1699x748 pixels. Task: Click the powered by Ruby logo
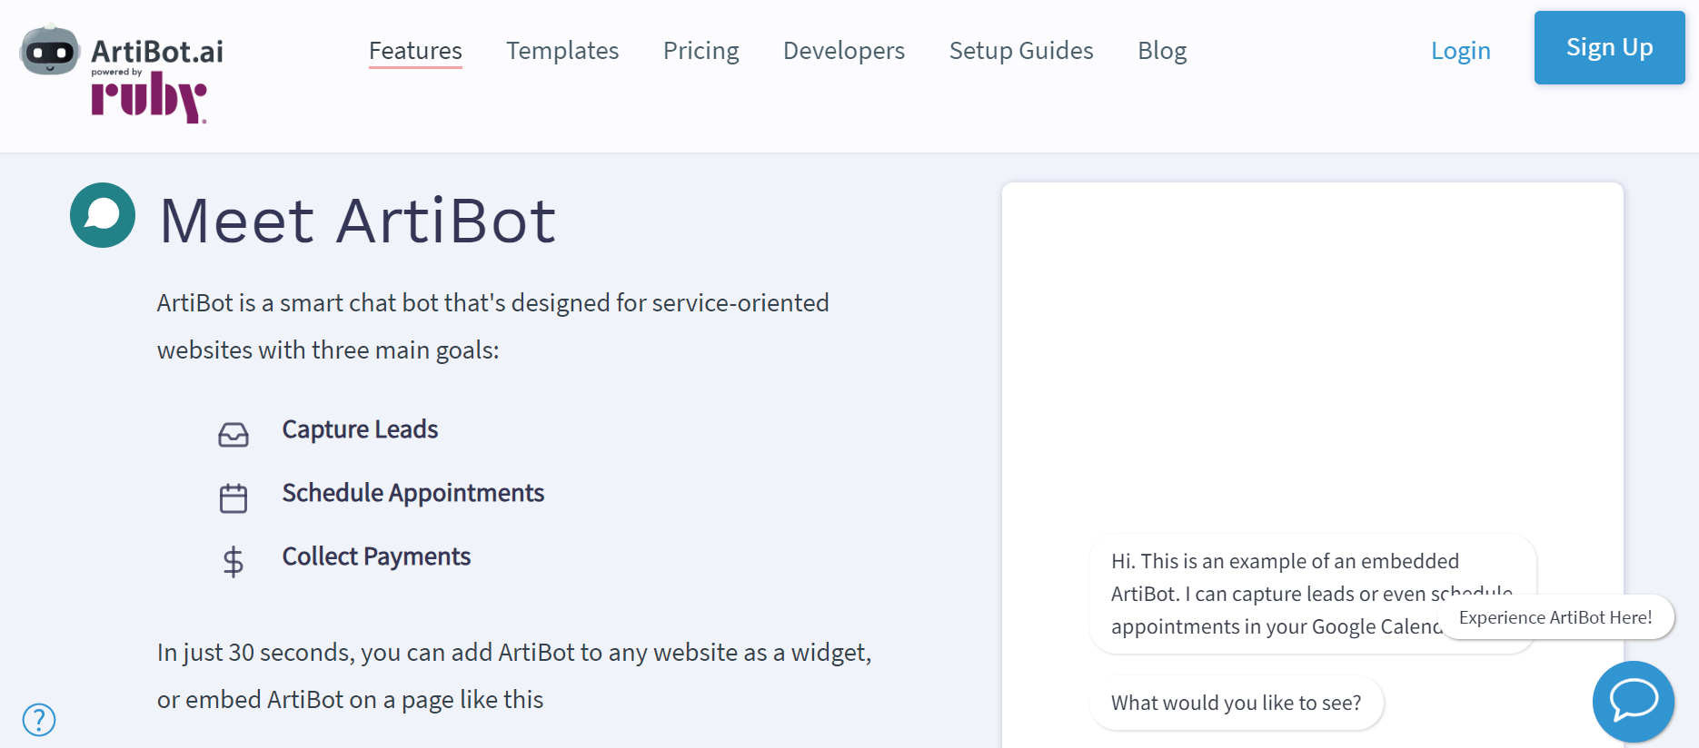(x=149, y=95)
